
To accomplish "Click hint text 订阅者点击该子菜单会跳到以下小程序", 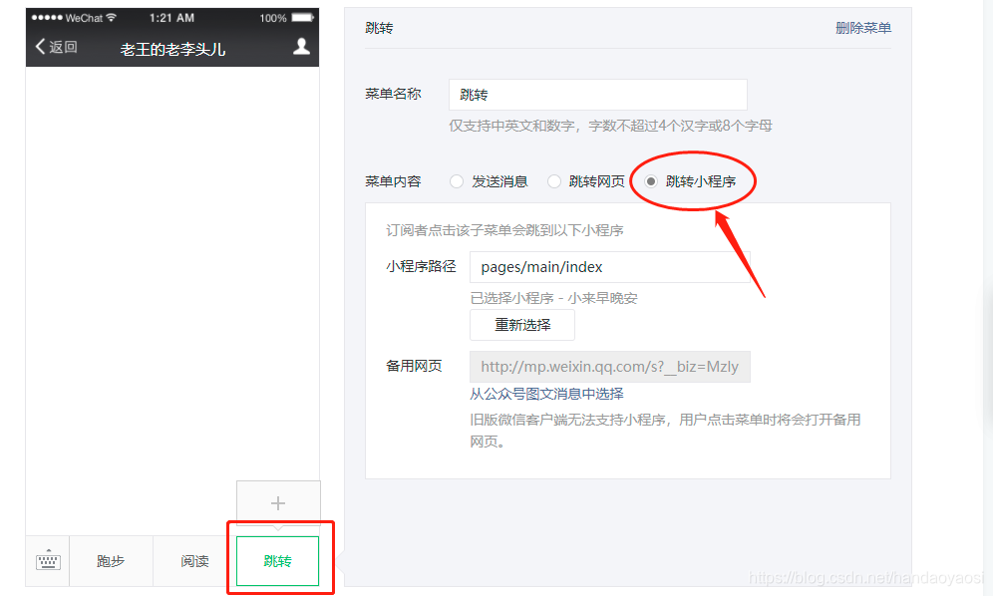I will click(504, 230).
